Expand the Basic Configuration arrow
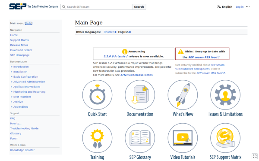 (x=12, y=77)
